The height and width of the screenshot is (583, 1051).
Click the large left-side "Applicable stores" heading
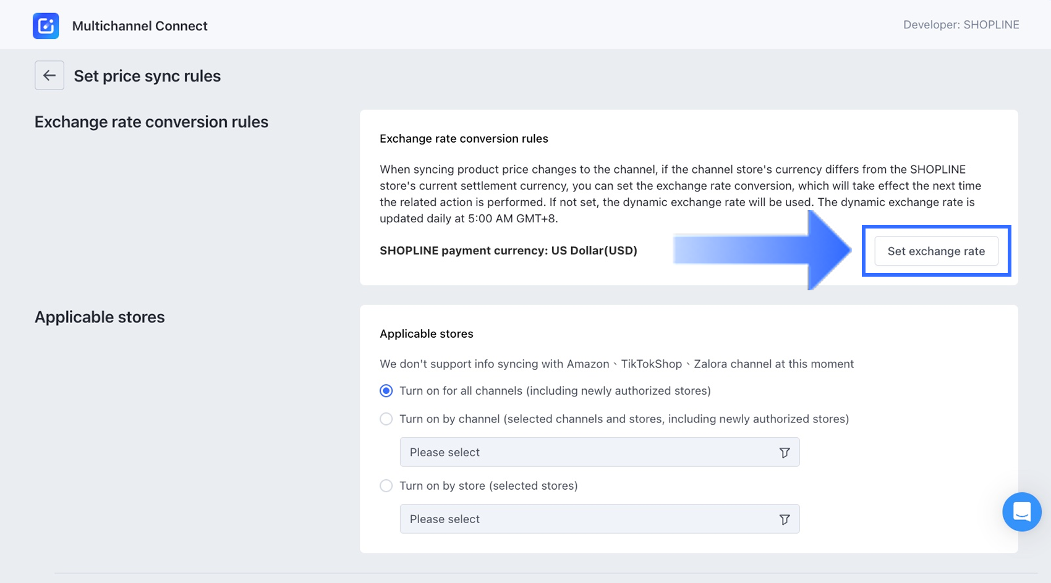100,317
